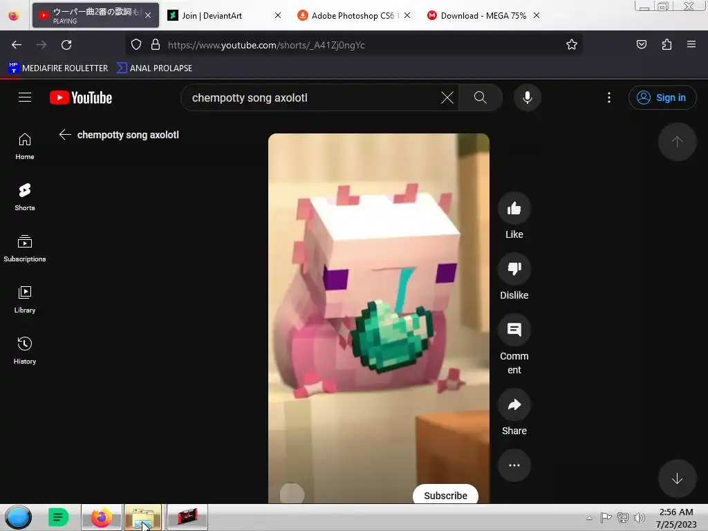Click the magnifier search button

(x=481, y=97)
